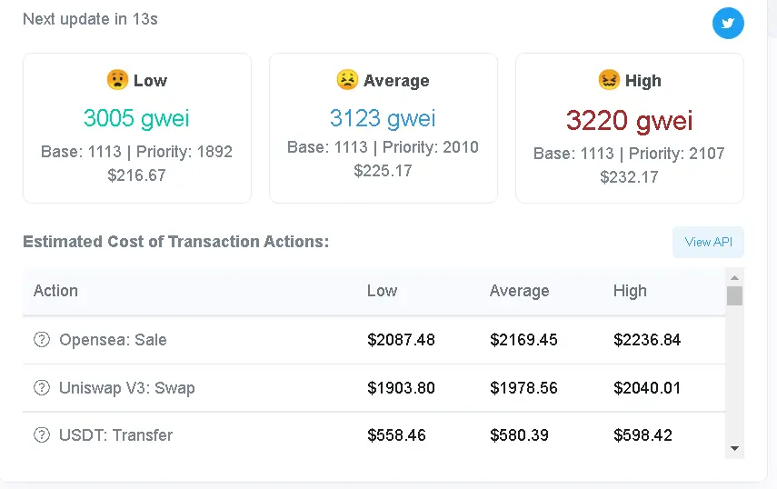The image size is (777, 489).
Task: Select the Low gas price card
Action: click(136, 128)
